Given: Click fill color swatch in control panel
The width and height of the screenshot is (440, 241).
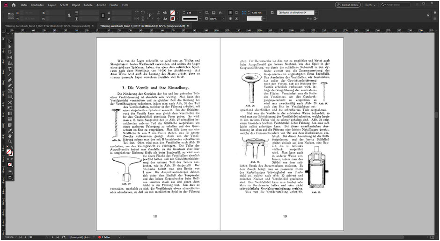Looking at the screenshot, I should tap(173, 13).
